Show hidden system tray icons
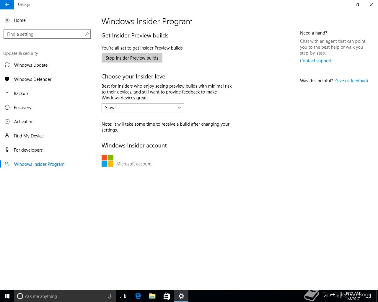This screenshot has height=302, width=378. pyautogui.click(x=326, y=296)
